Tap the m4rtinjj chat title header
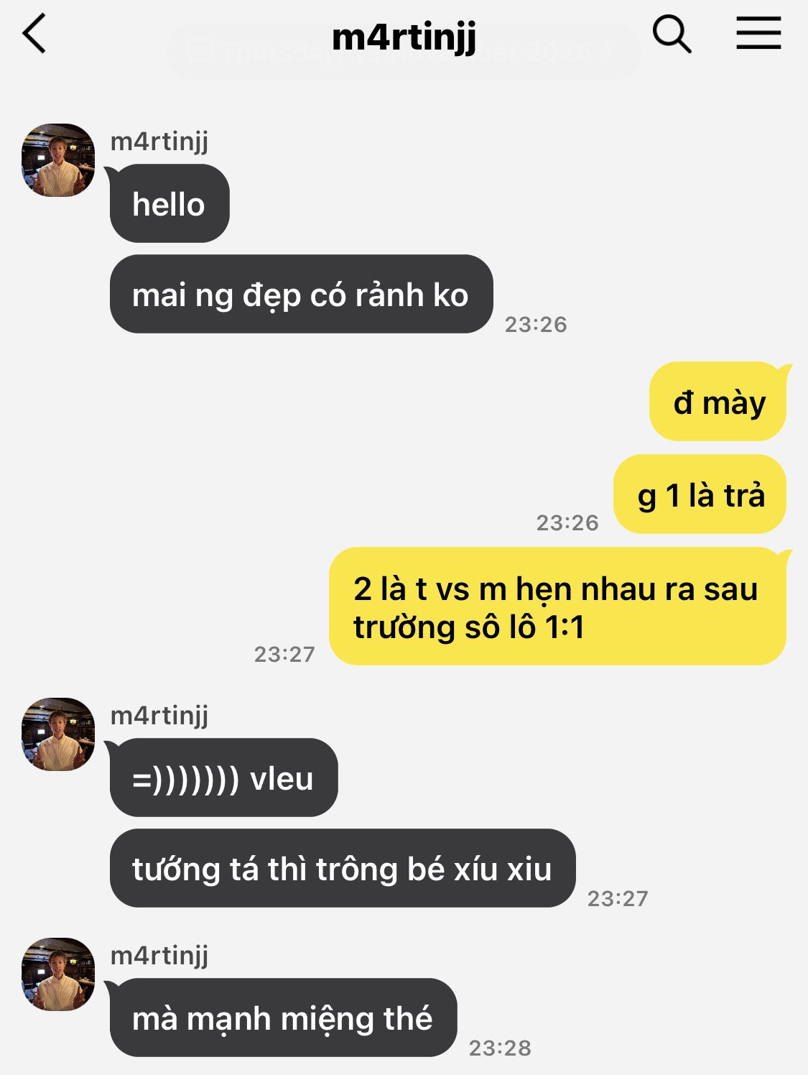This screenshot has height=1075, width=808. (x=404, y=37)
